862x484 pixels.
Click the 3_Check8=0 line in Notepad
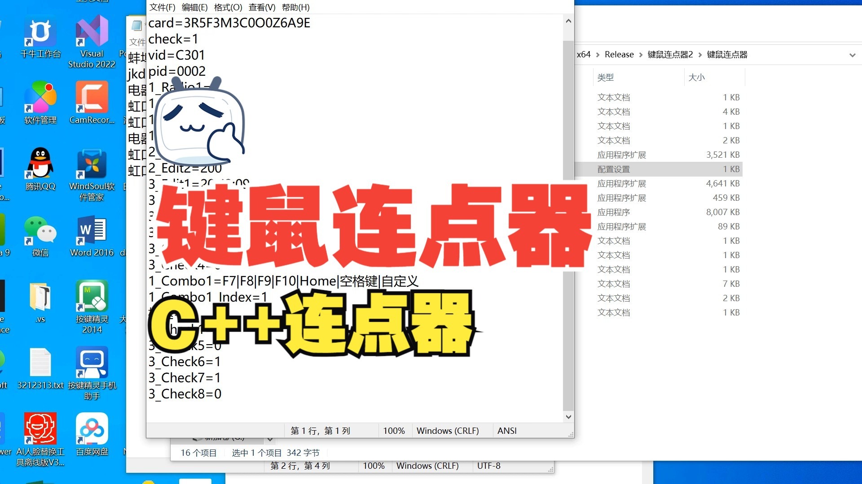tap(185, 394)
